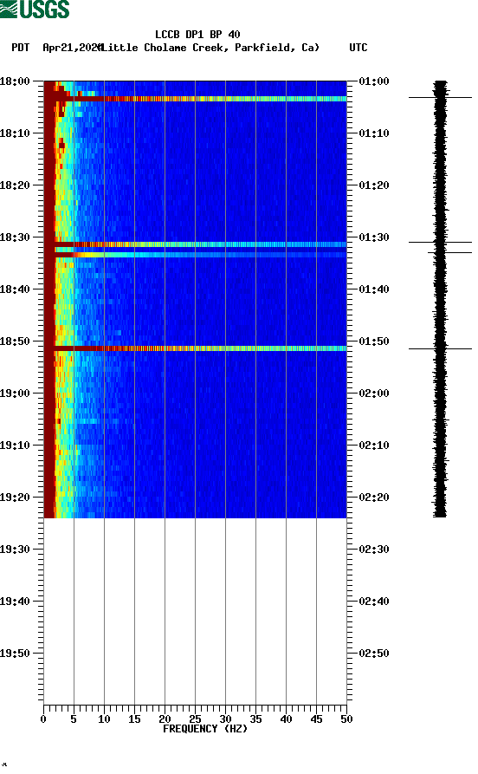Click the '5' frequency axis tick label
Viewport: 478px width, 774px height.
coord(74,719)
